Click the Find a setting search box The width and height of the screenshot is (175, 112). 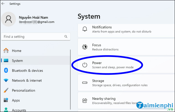(x=36, y=37)
